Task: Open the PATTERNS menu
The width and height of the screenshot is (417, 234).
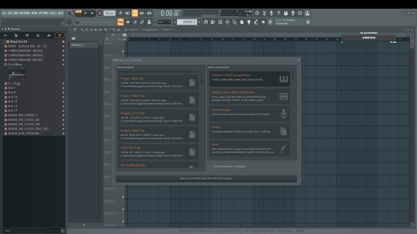Action: pyautogui.click(x=25, y=13)
